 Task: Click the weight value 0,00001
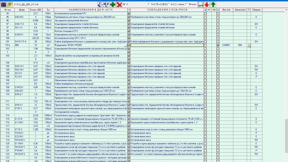pos(226,45)
